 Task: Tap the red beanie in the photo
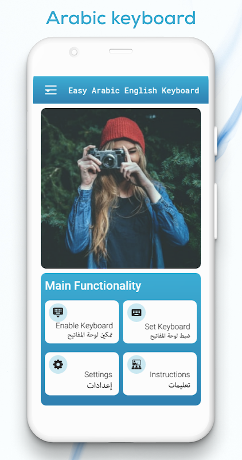point(122,133)
